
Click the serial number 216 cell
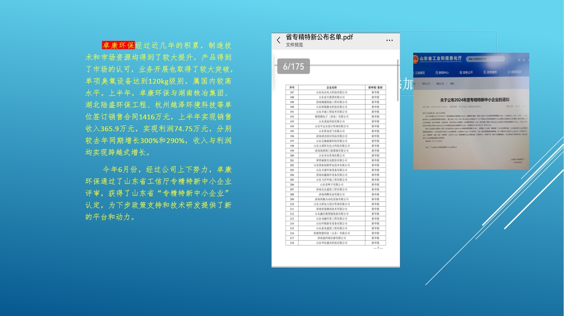point(292,233)
